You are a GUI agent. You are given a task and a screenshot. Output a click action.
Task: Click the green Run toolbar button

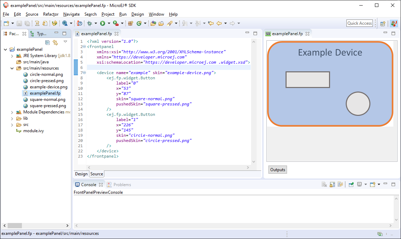tap(103, 23)
